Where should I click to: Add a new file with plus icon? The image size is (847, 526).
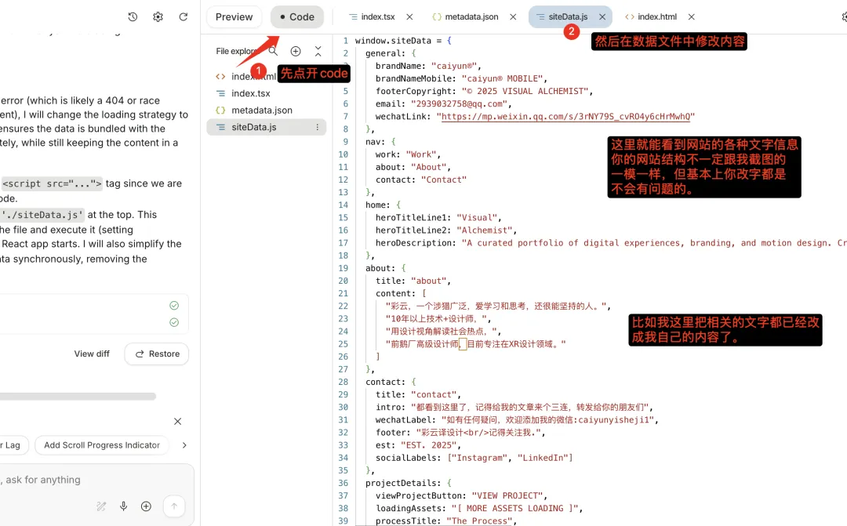pyautogui.click(x=296, y=51)
